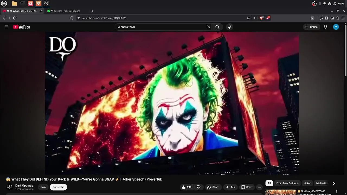
Task: Subscribe to Dark Optimus
Action: [58, 187]
